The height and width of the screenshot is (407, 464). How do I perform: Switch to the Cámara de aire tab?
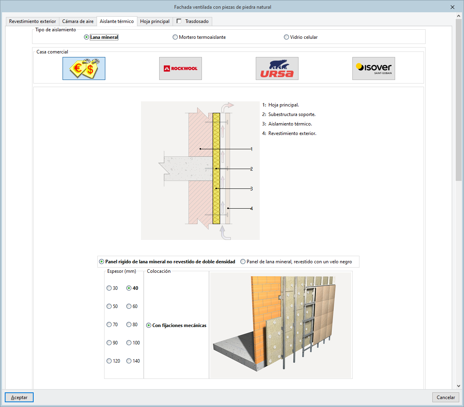78,21
